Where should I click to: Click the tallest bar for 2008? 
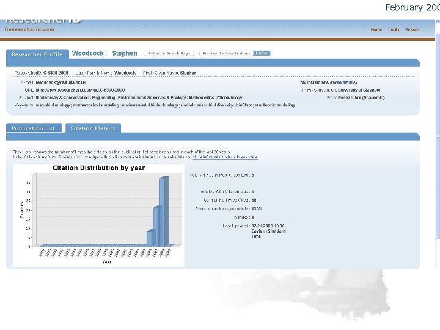(163, 212)
